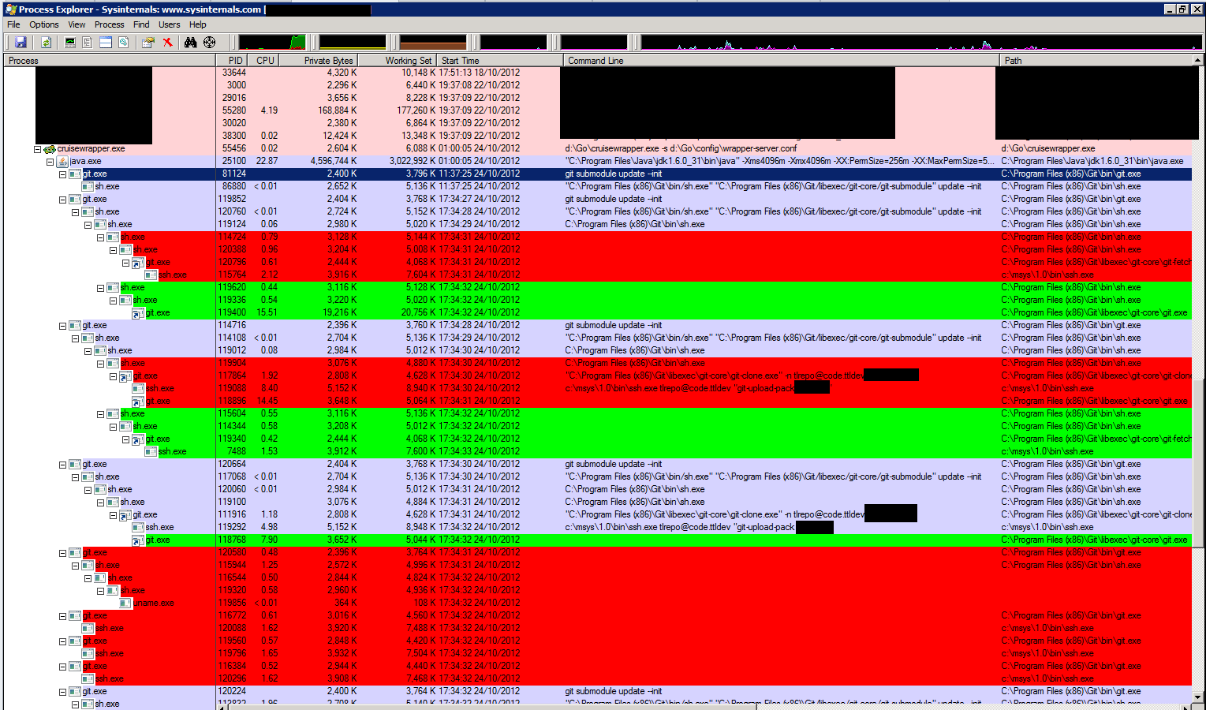The image size is (1206, 710).
Task: Collapse the git.exe PID 114716 node
Action: pos(62,325)
